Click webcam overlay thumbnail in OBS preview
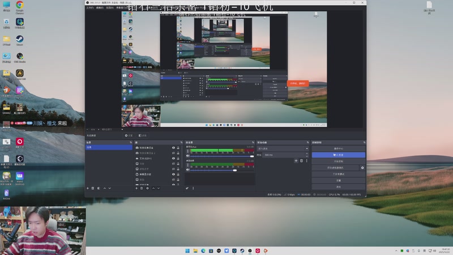 (x=141, y=116)
